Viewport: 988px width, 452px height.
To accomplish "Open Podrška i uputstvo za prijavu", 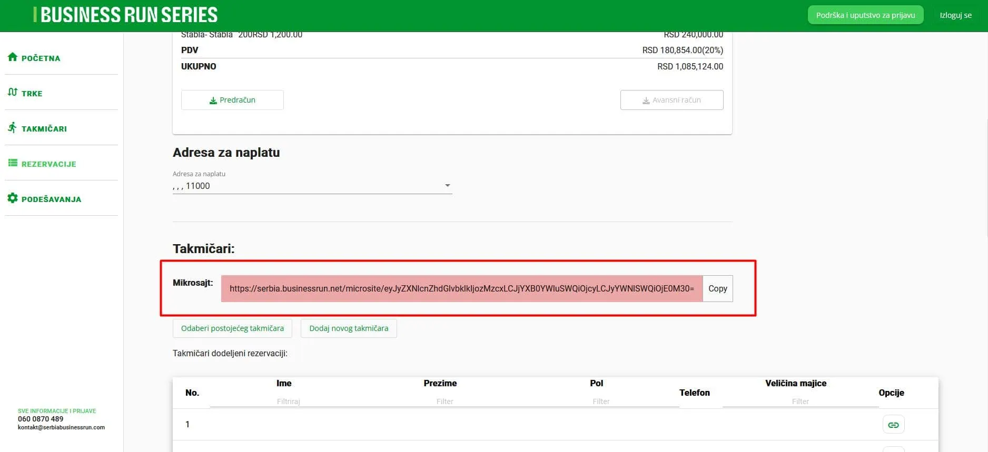I will point(865,15).
